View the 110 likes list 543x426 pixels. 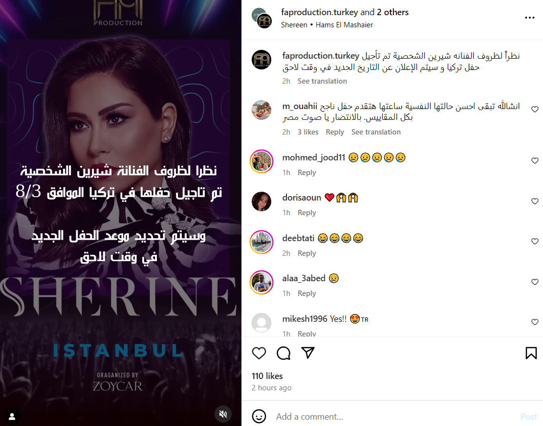[x=267, y=376]
